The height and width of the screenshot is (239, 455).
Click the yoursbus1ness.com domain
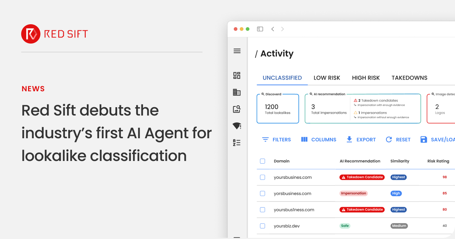click(294, 210)
